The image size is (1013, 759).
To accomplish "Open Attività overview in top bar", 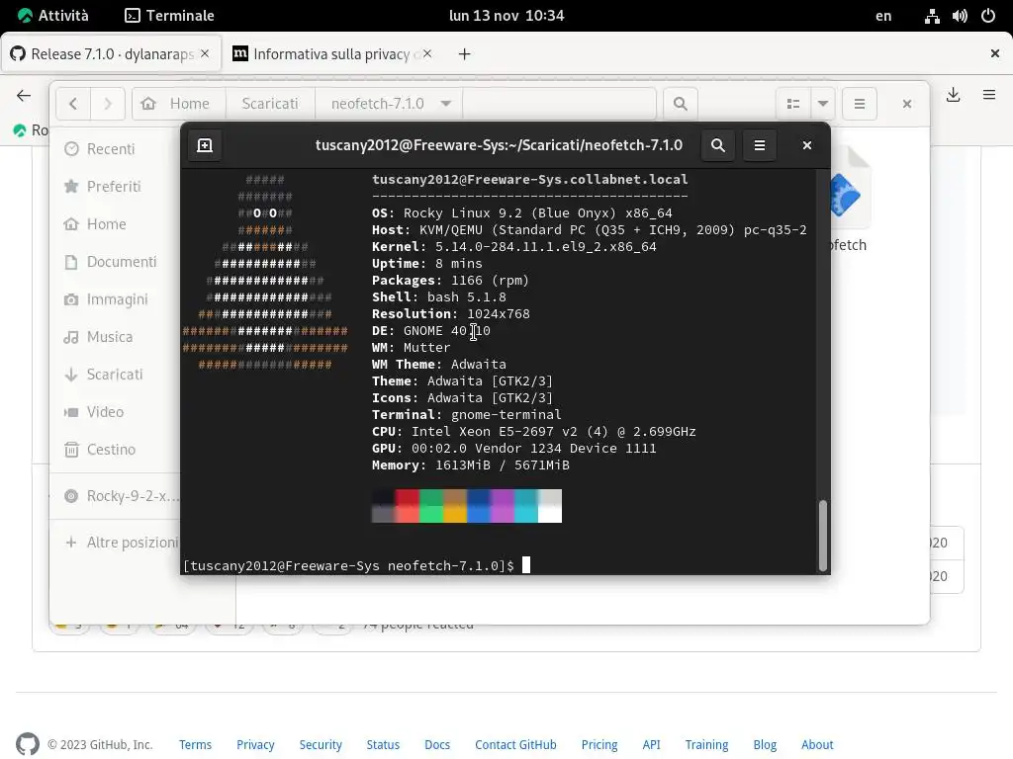I will pyautogui.click(x=53, y=16).
